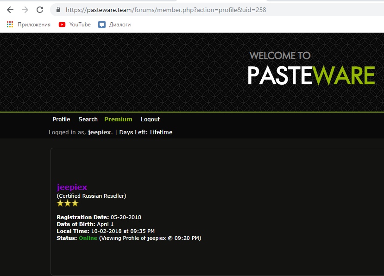This screenshot has width=384, height=276.
Task: Click the Certified Russian Reseller title
Action: (x=91, y=196)
